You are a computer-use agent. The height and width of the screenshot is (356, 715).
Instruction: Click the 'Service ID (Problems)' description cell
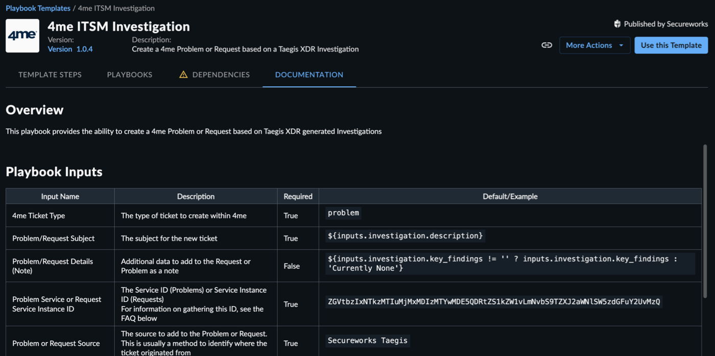coord(196,304)
